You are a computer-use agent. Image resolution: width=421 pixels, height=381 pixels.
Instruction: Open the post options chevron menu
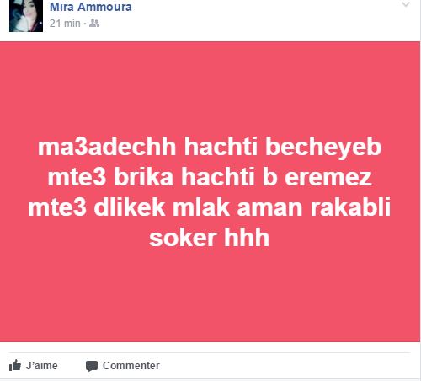(406, 4)
